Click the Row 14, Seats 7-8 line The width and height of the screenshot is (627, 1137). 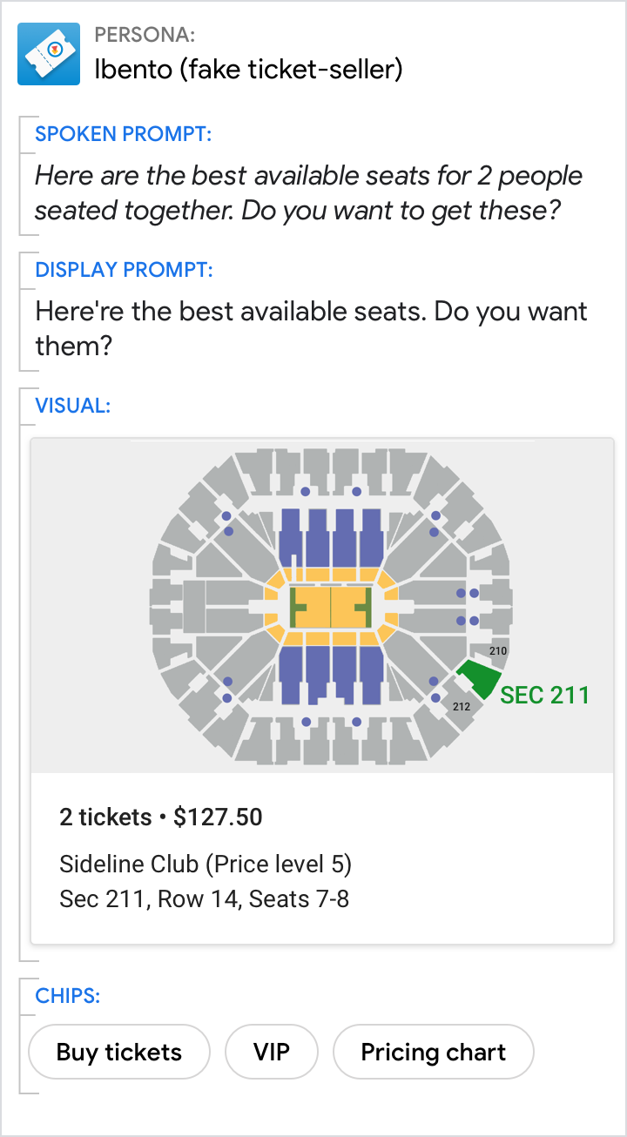(205, 898)
